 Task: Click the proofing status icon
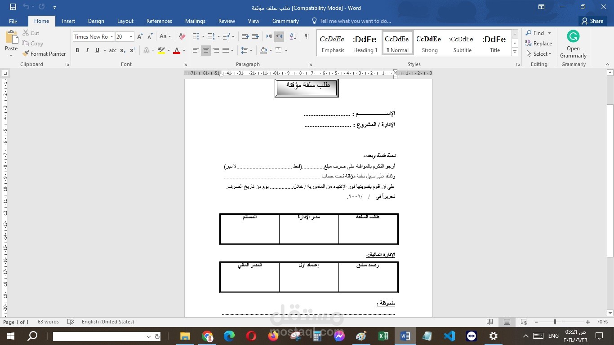click(x=71, y=322)
